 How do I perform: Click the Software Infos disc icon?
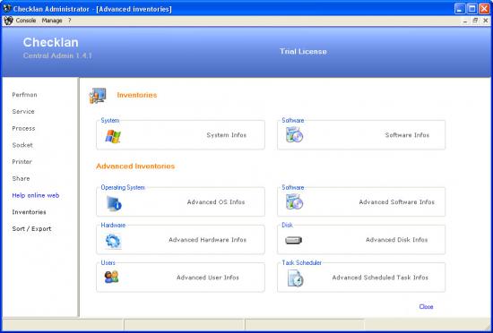point(294,134)
